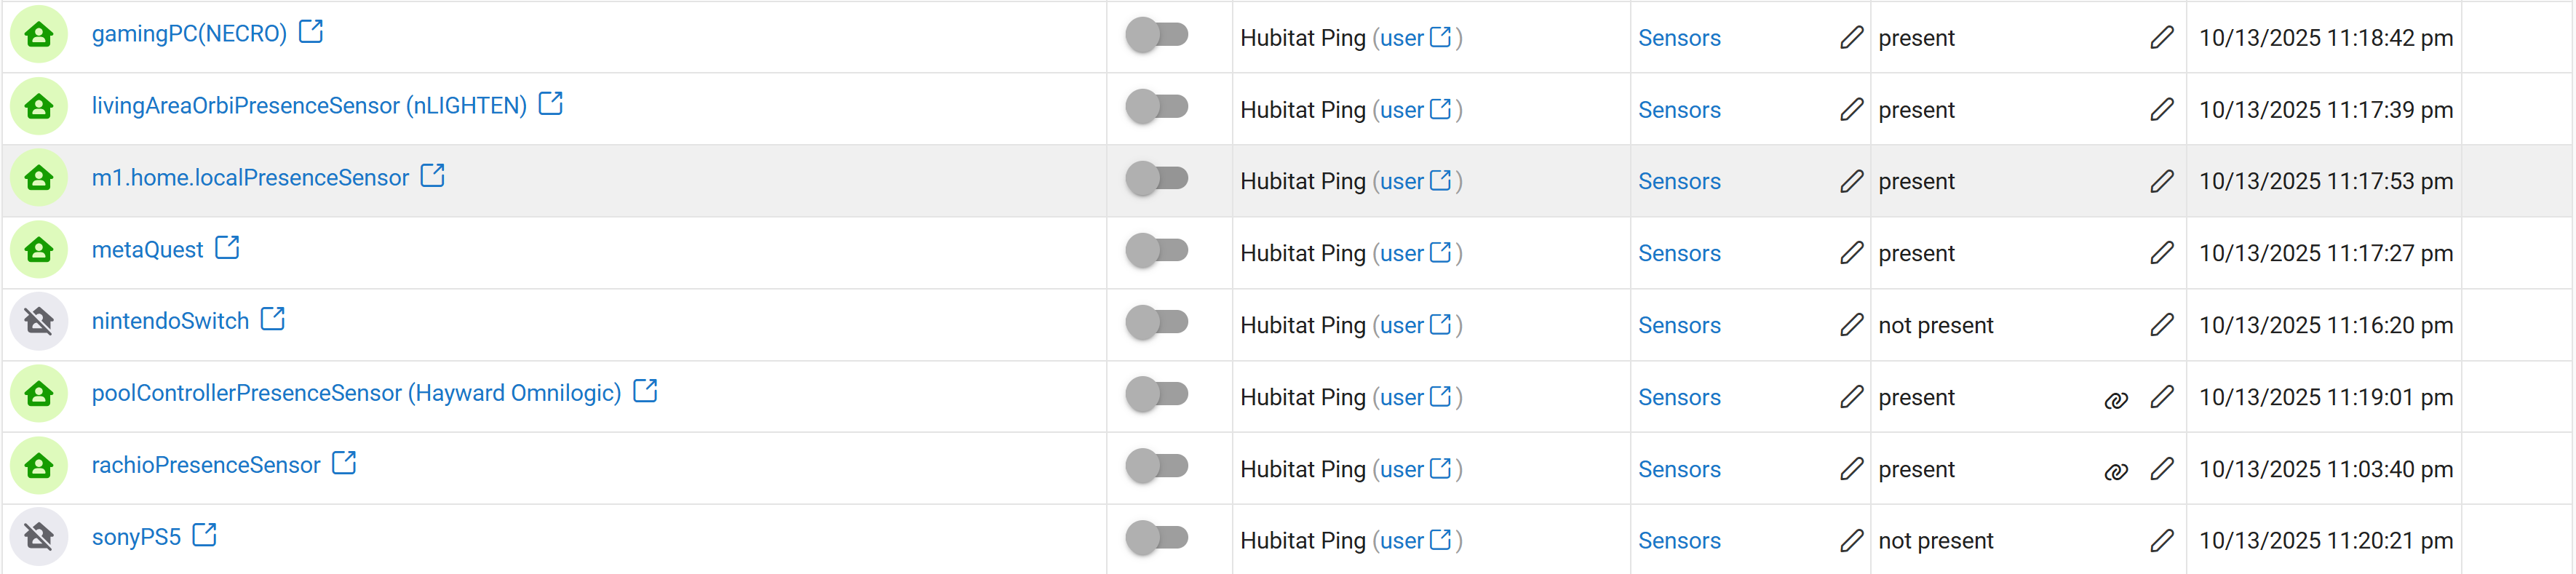Open the livingAreaOrbiPresenceSensor (nLIGHTEN) device
Viewport: 2576px width, 574px height.
coord(309,106)
